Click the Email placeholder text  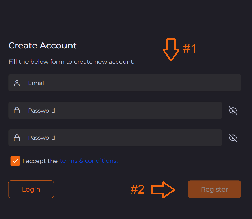pyautogui.click(x=36, y=83)
